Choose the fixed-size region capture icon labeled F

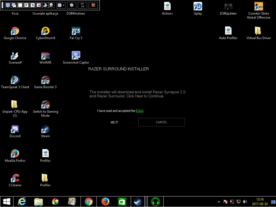click(26, 5)
